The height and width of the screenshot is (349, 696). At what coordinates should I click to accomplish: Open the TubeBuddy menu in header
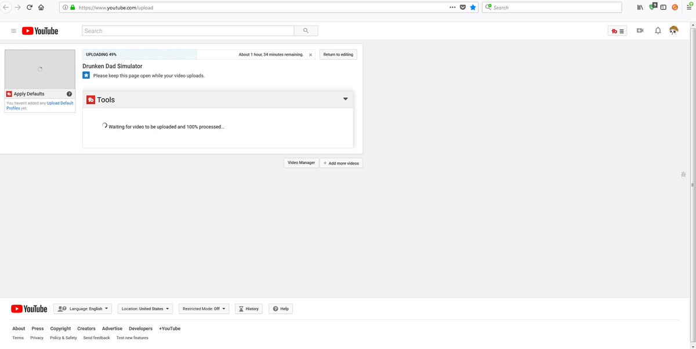pyautogui.click(x=617, y=31)
